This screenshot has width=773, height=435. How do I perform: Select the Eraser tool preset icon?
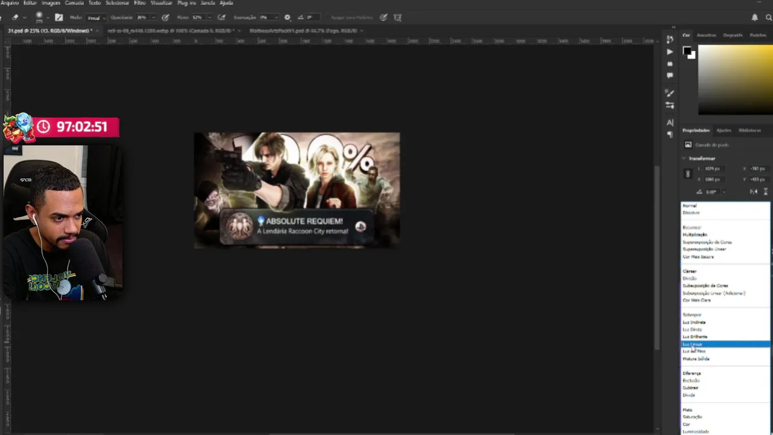[14, 18]
